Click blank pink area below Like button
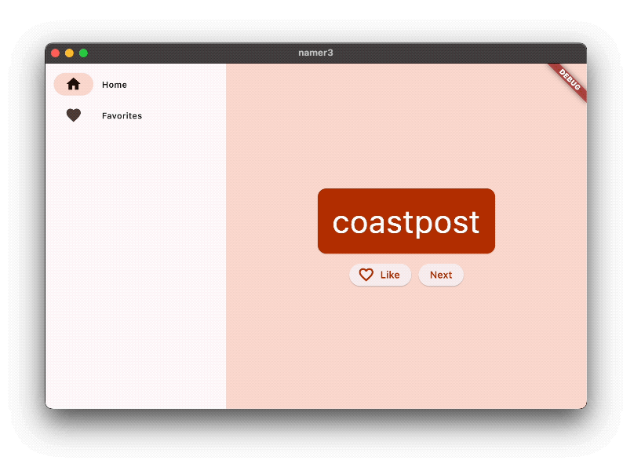The image size is (623, 471). 406,345
